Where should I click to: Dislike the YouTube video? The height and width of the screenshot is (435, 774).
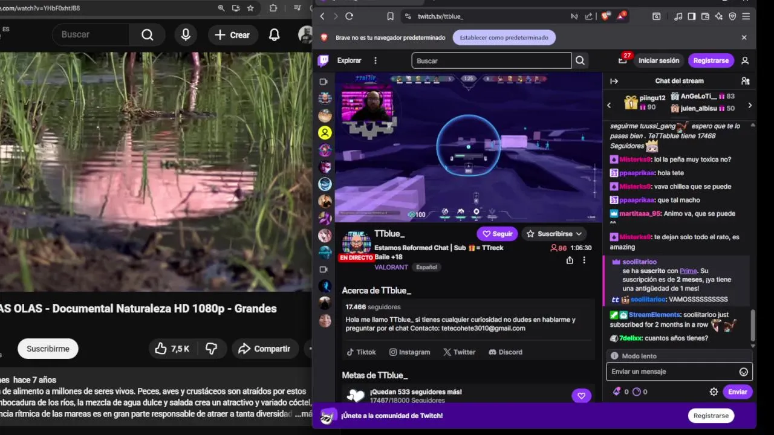point(211,349)
